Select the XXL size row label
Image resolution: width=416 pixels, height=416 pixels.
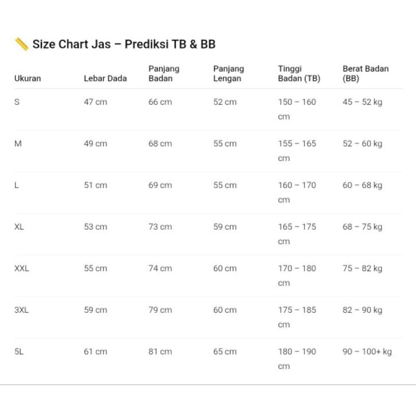point(22,268)
